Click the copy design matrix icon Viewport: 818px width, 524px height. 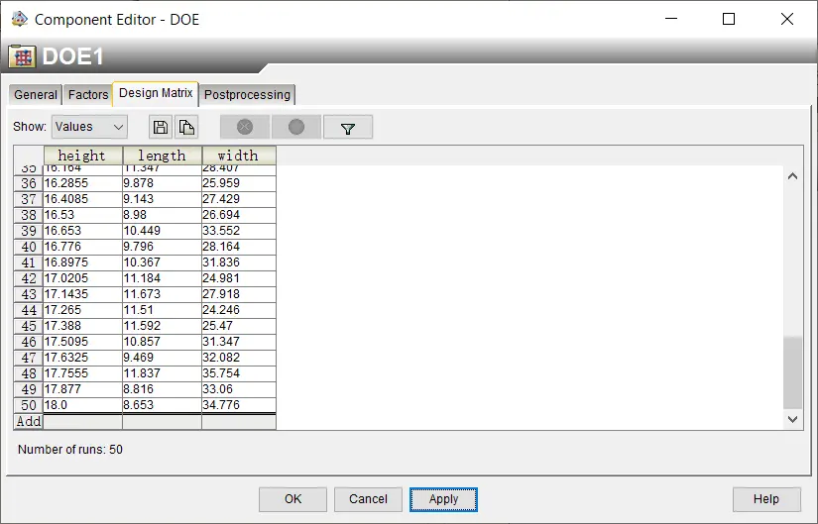click(186, 127)
